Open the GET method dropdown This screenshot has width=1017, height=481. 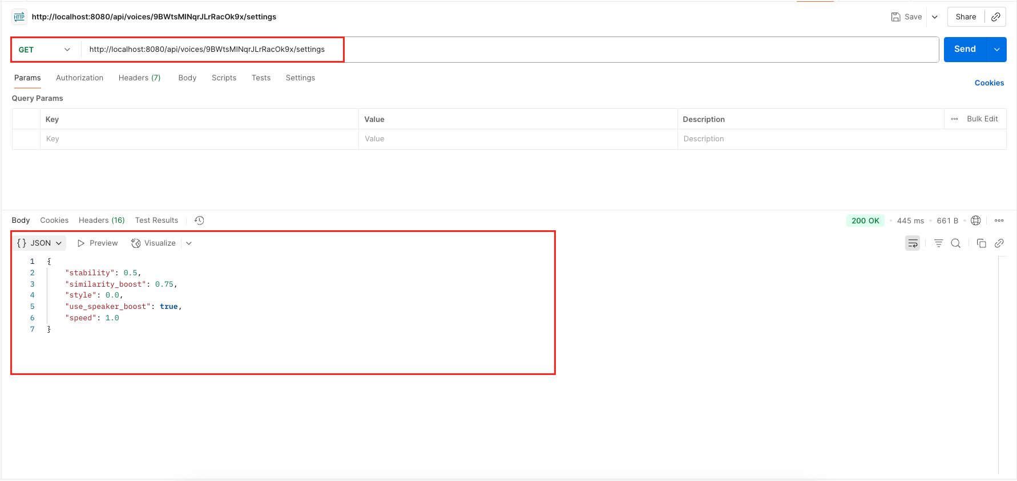45,50
